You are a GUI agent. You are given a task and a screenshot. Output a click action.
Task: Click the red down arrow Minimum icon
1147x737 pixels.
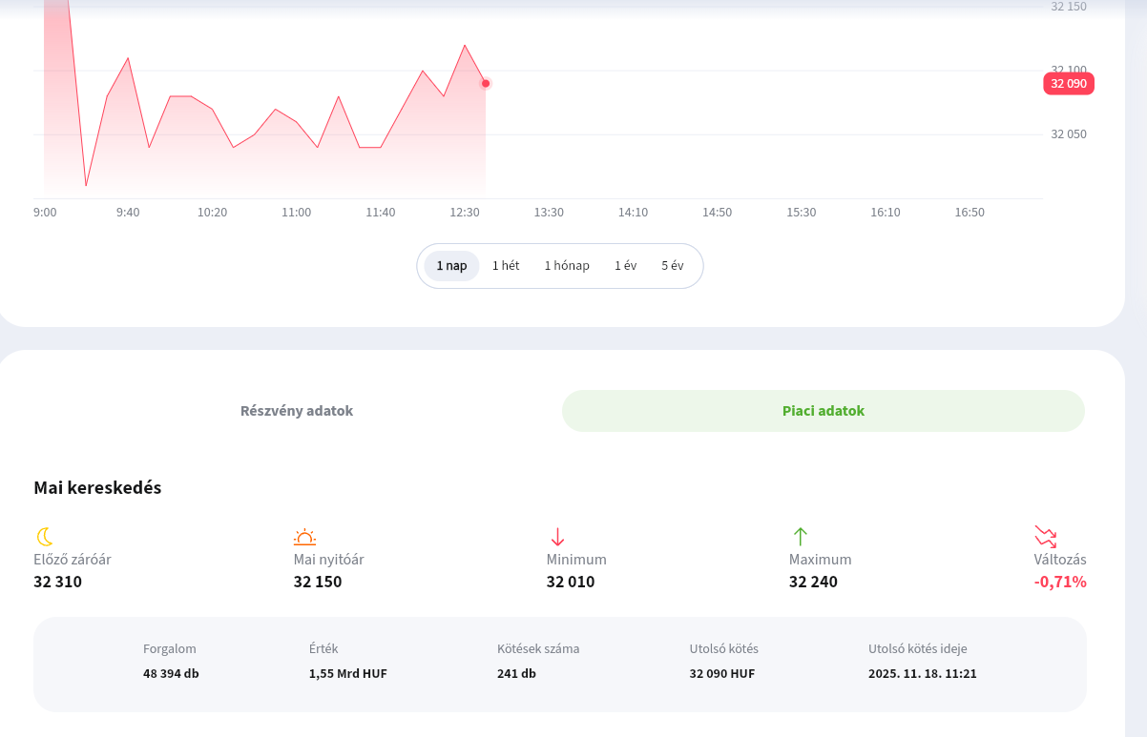coord(558,537)
